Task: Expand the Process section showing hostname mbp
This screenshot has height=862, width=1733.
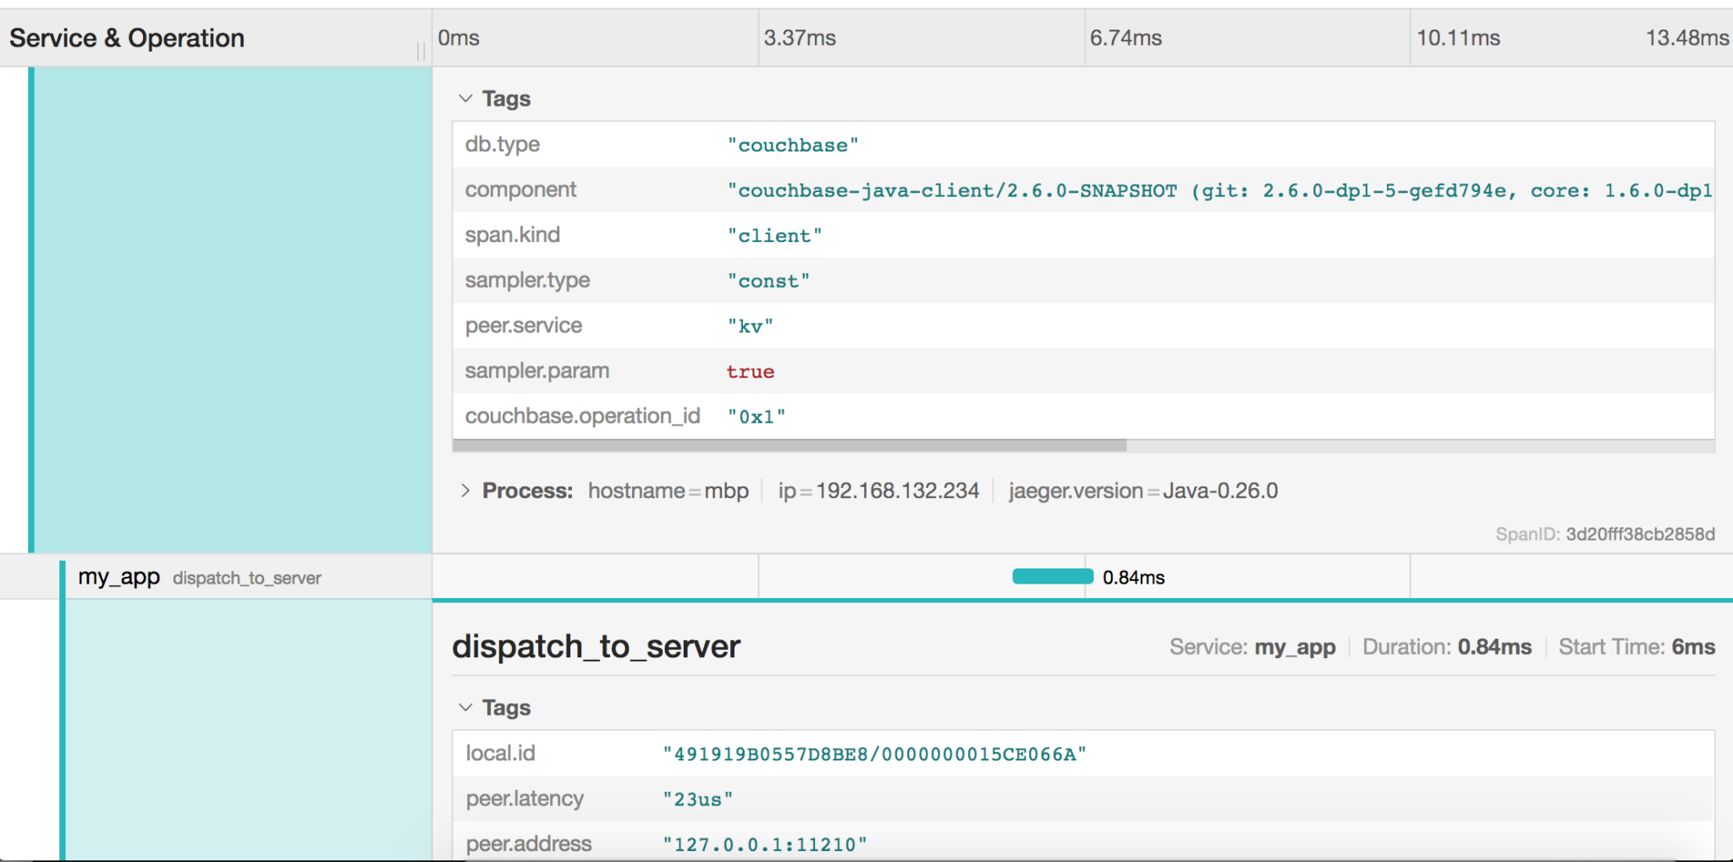Action: [466, 490]
